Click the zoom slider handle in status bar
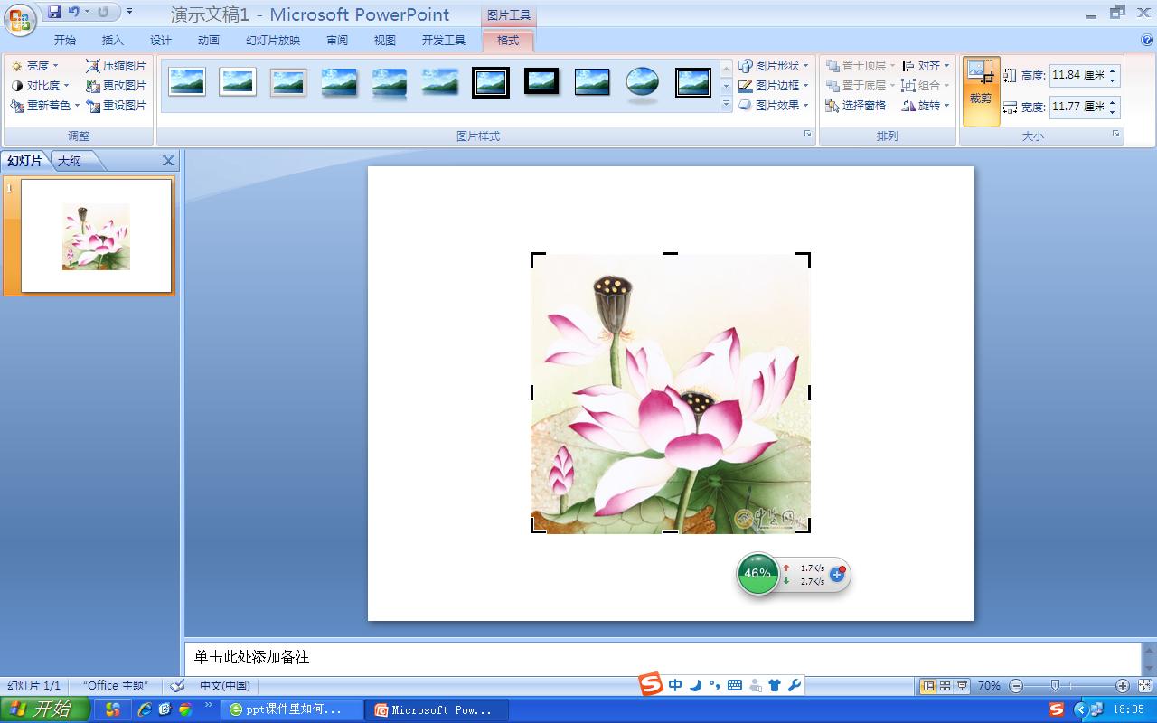Viewport: 1157px width, 723px height. [1055, 686]
